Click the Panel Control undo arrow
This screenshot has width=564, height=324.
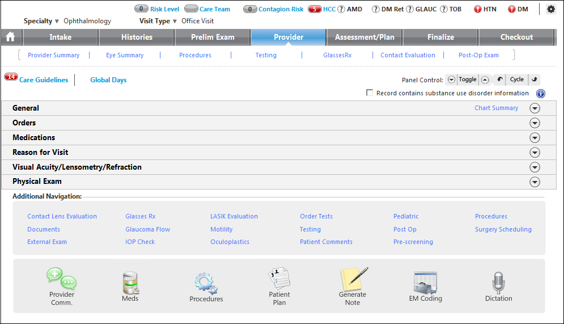click(x=499, y=79)
